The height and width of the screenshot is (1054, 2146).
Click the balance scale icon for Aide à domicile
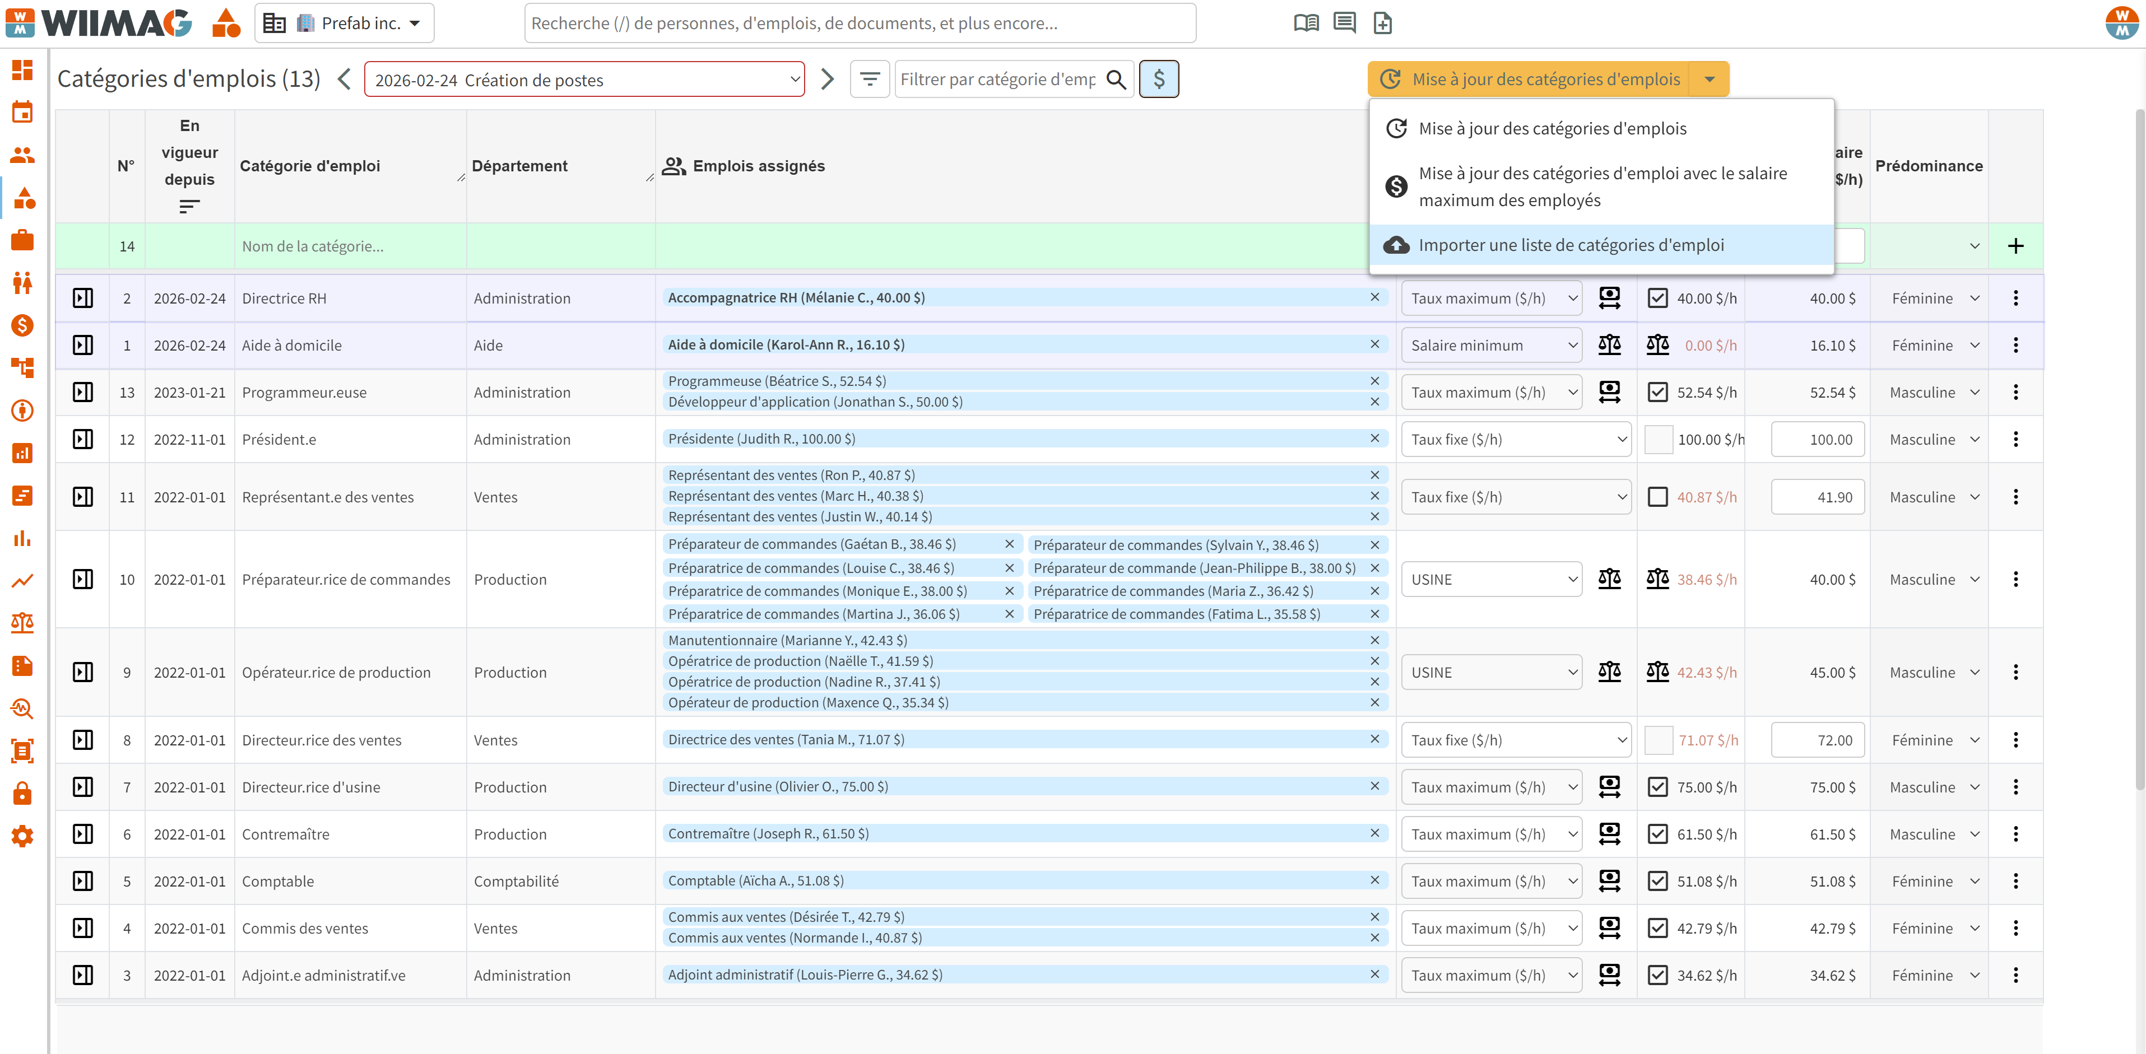pos(1609,344)
